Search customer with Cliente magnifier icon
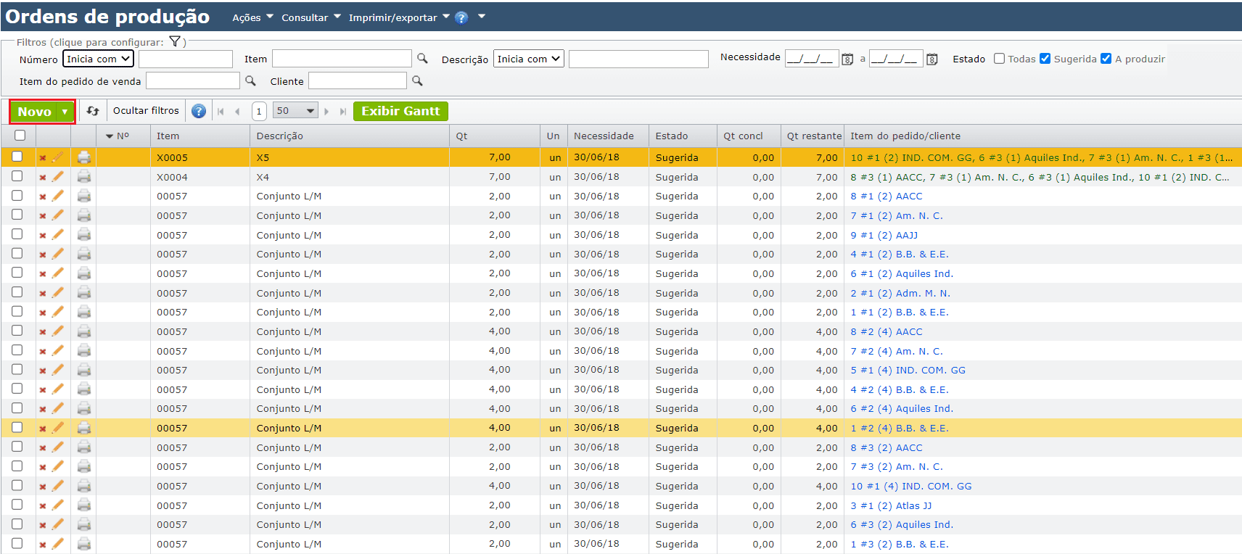1242x554 pixels. (417, 80)
